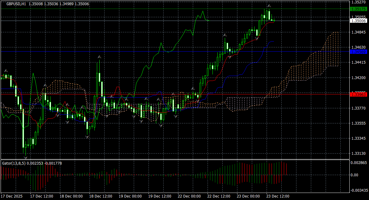Click the GBPUSD,H1 chart title text
369x200 pixels.
tap(16, 4)
